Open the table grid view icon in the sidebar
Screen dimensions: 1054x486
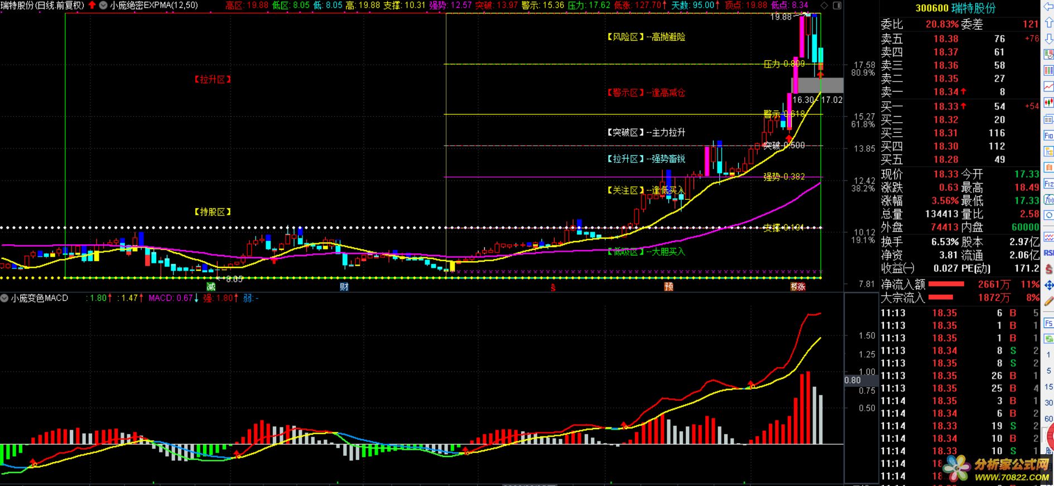click(1048, 71)
